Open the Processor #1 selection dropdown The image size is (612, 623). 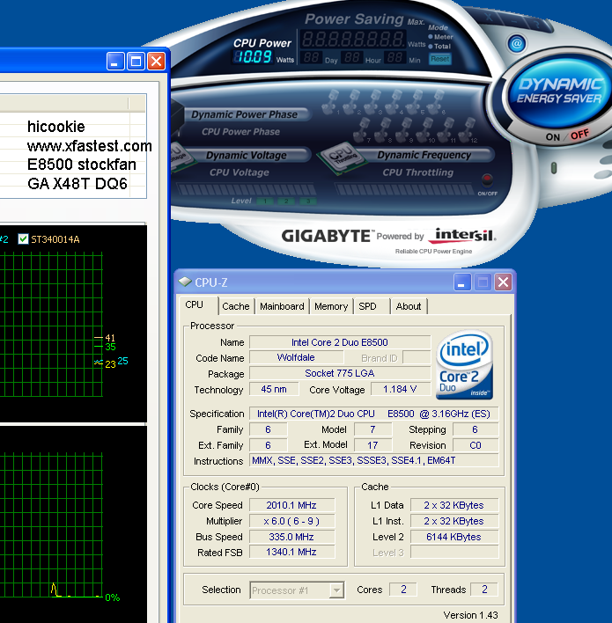click(x=335, y=590)
